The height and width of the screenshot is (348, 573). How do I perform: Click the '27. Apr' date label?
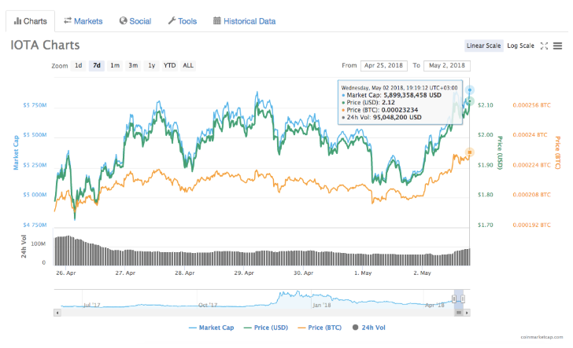[x=125, y=273]
